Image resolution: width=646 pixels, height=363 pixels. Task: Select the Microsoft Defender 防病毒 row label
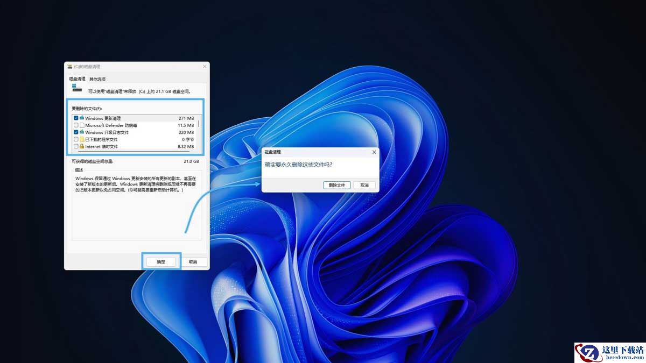111,125
